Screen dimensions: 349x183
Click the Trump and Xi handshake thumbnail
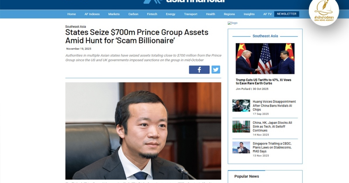click(x=265, y=59)
